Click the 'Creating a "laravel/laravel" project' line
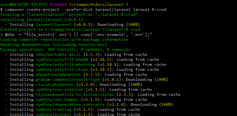The height and width of the screenshot is (116, 237). [69, 14]
